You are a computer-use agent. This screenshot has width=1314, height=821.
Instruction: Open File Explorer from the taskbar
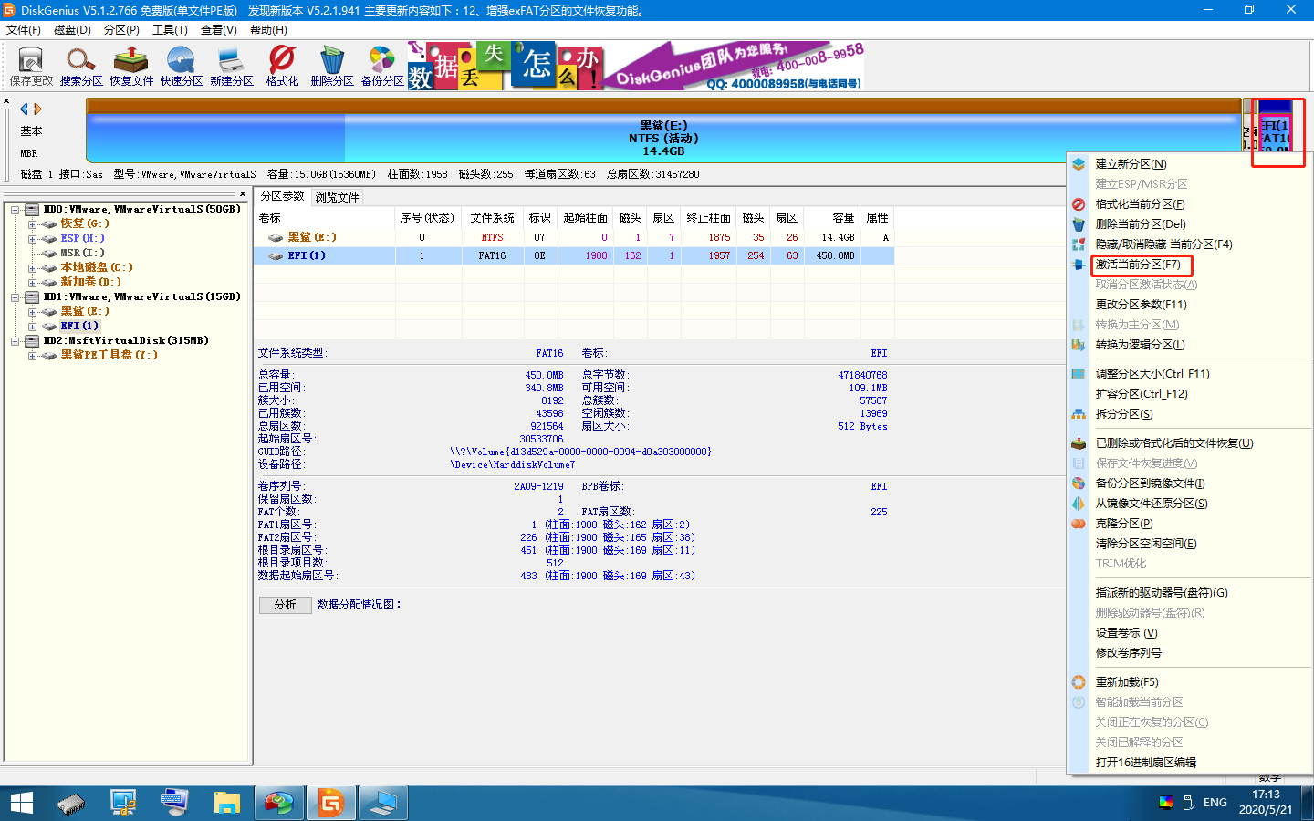[x=226, y=803]
